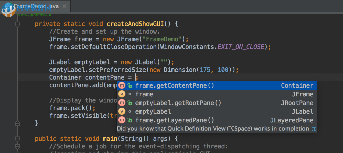Click the Quick Definition View hint text
This screenshot has height=153, width=343.
[x=212, y=129]
